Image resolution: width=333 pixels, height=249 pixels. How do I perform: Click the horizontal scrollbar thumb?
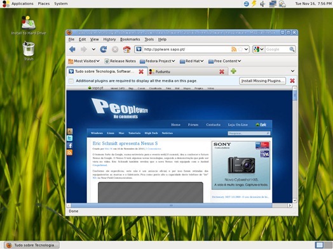171,205
